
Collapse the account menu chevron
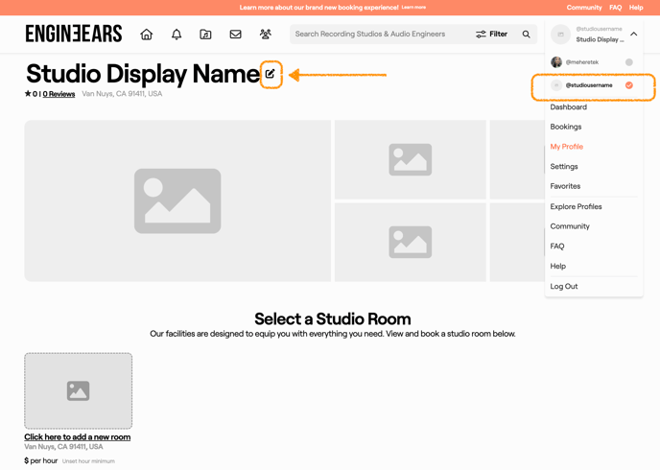(x=634, y=35)
